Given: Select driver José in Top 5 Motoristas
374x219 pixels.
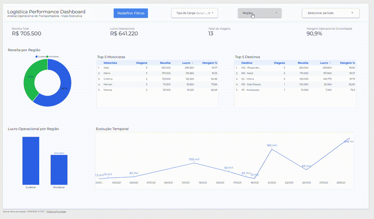Looking at the screenshot, I should click(x=106, y=68).
